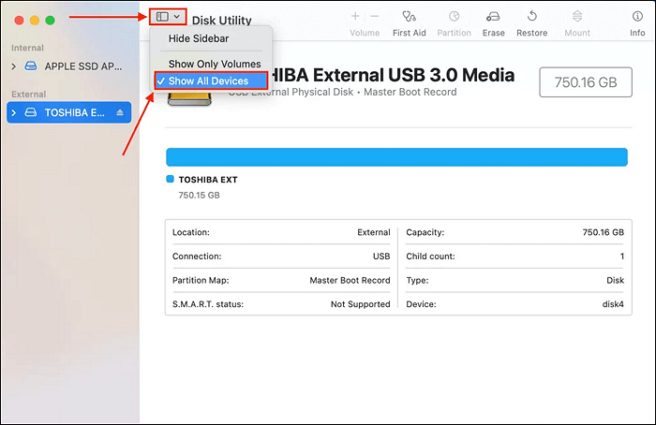Click the remove volume minus icon

pos(375,16)
